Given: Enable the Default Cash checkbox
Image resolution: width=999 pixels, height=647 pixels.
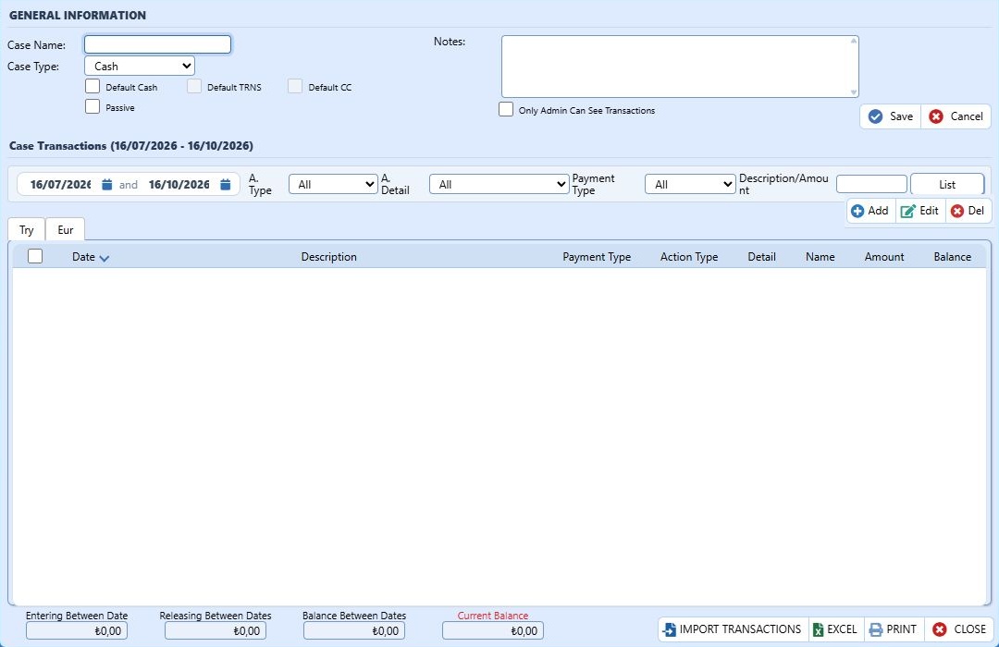Looking at the screenshot, I should tap(92, 86).
